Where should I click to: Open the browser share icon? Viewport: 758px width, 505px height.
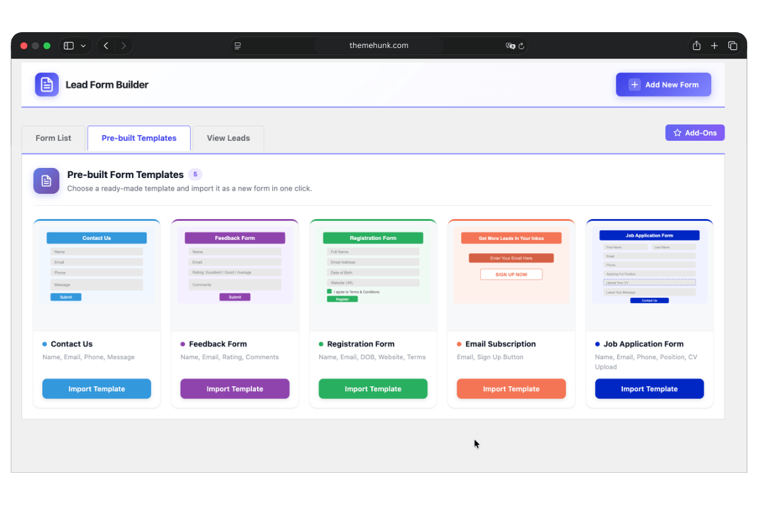(x=697, y=45)
